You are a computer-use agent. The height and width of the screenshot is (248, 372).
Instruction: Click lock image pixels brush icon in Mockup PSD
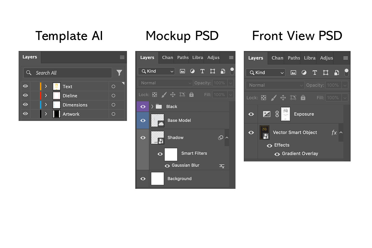tap(164, 95)
